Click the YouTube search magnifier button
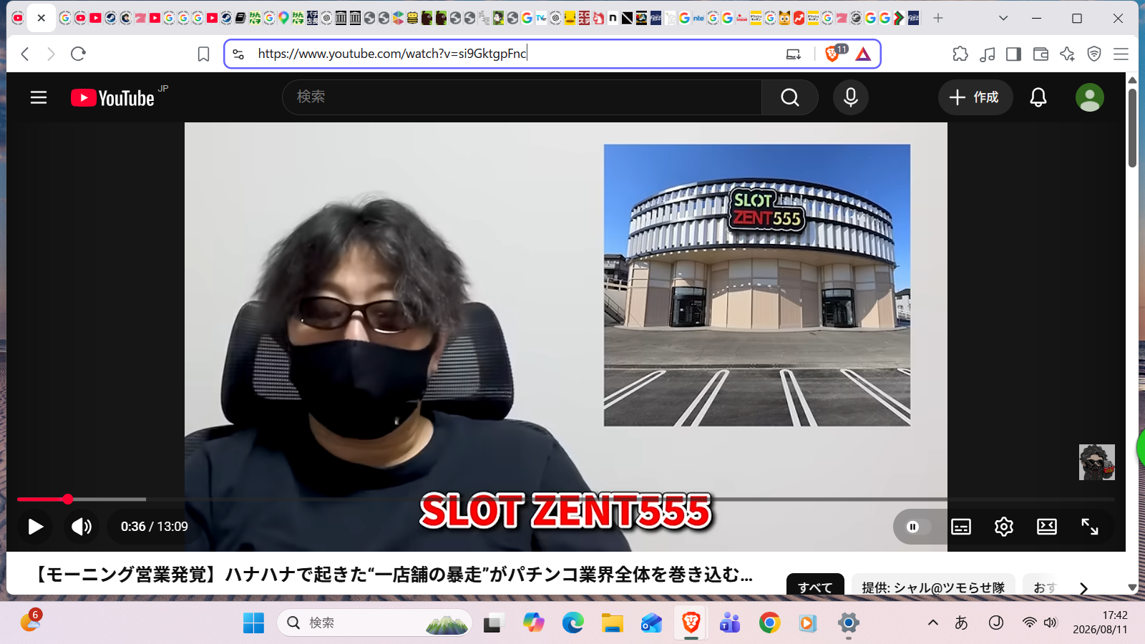The height and width of the screenshot is (644, 1145). click(x=790, y=97)
